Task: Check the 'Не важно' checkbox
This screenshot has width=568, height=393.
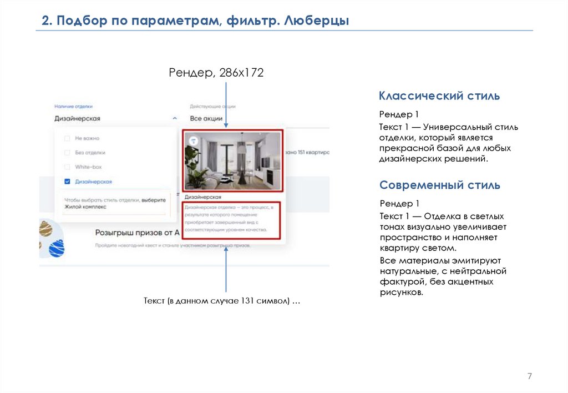Action: [67, 138]
